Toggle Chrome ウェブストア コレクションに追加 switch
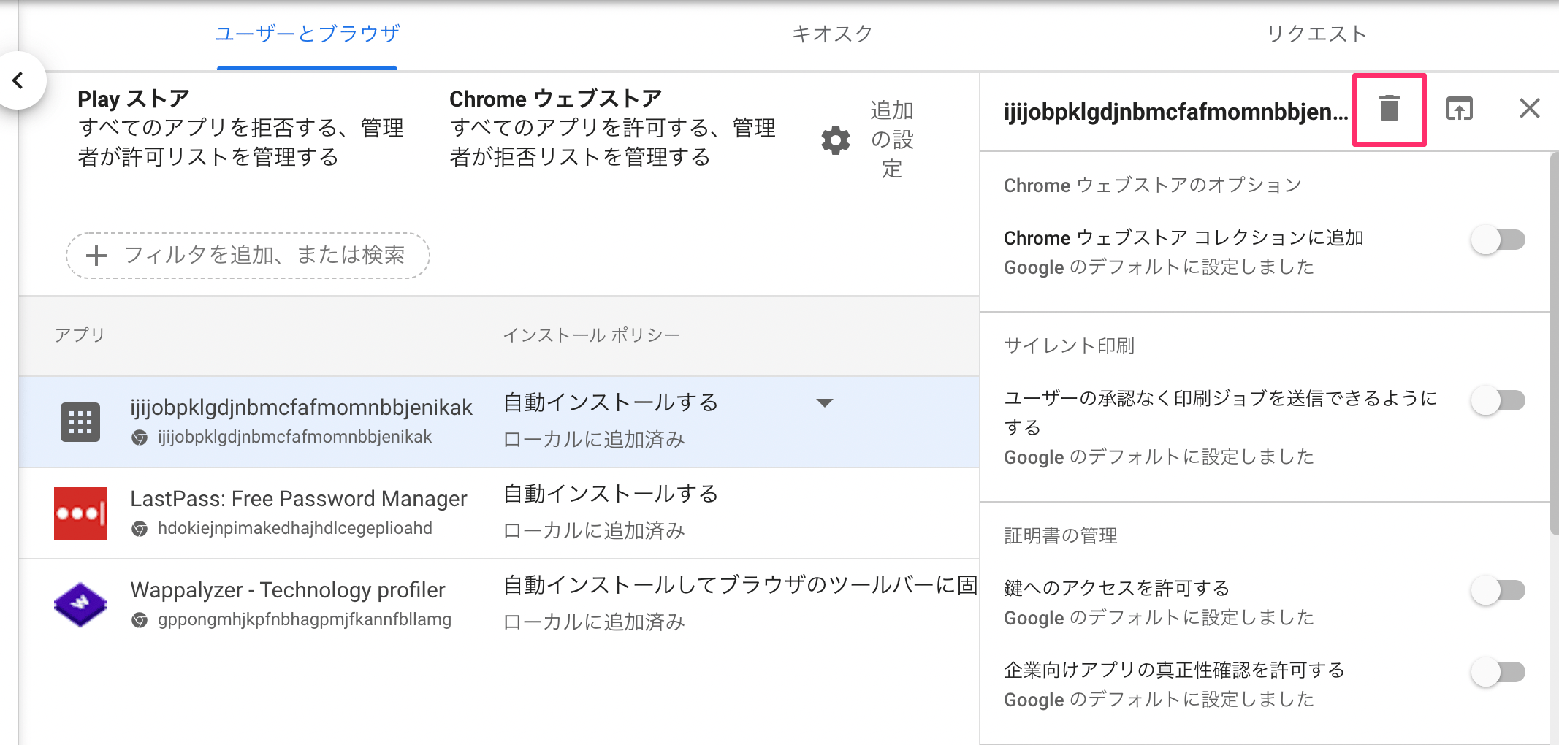The image size is (1559, 745). click(1498, 240)
